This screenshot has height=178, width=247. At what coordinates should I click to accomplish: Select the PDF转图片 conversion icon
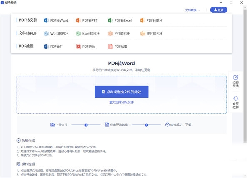142,20
